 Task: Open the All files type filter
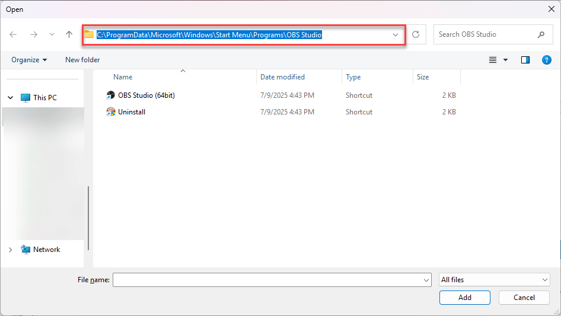point(494,280)
